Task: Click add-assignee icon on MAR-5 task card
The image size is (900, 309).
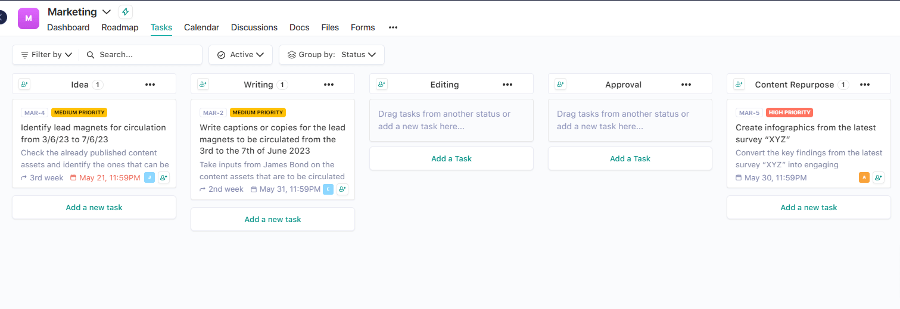Action: [x=879, y=177]
